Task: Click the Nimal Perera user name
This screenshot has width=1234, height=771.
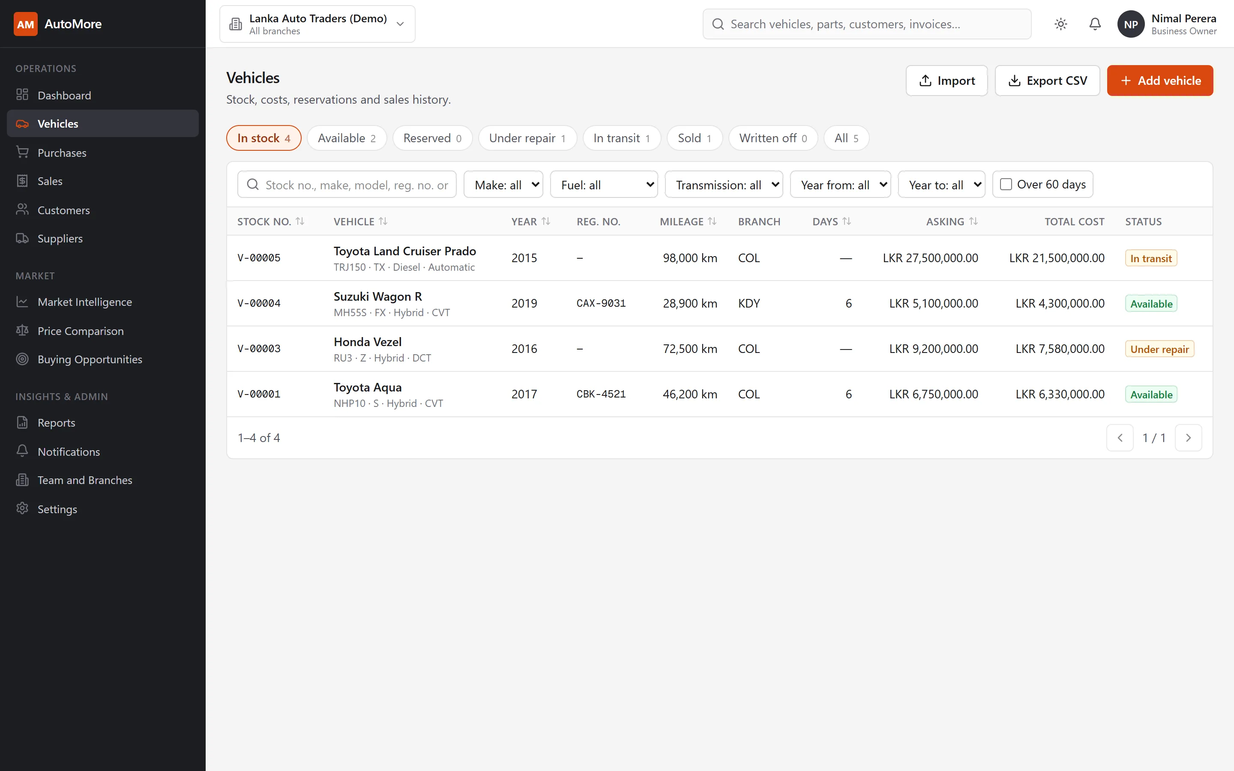Action: pos(1183,18)
